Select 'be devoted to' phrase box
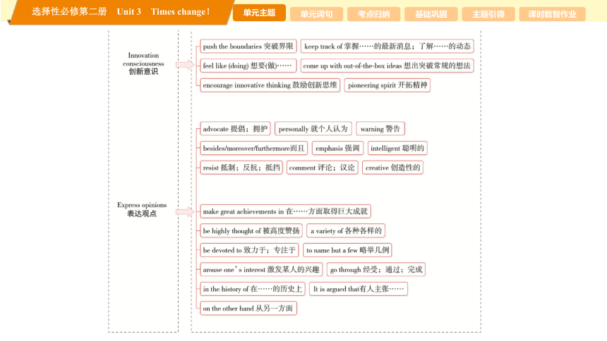The image size is (607, 341). pos(249,250)
